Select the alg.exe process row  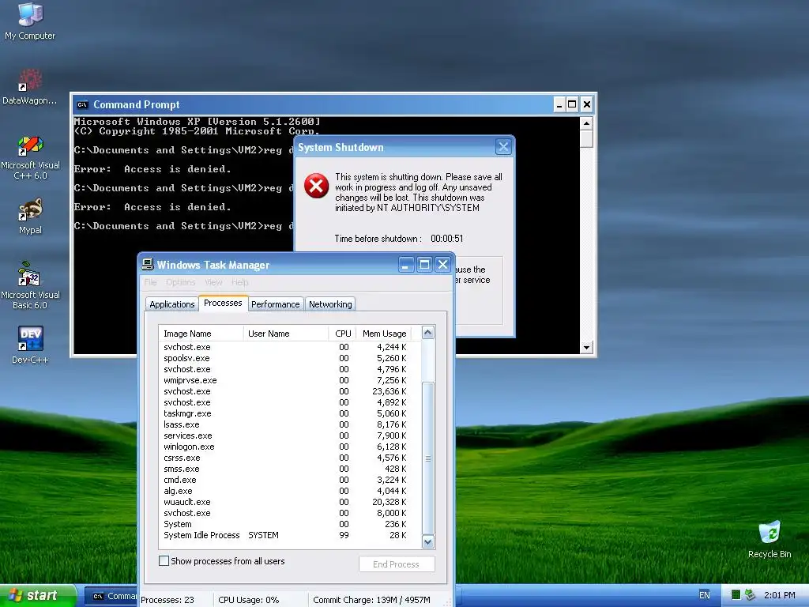[289, 491]
